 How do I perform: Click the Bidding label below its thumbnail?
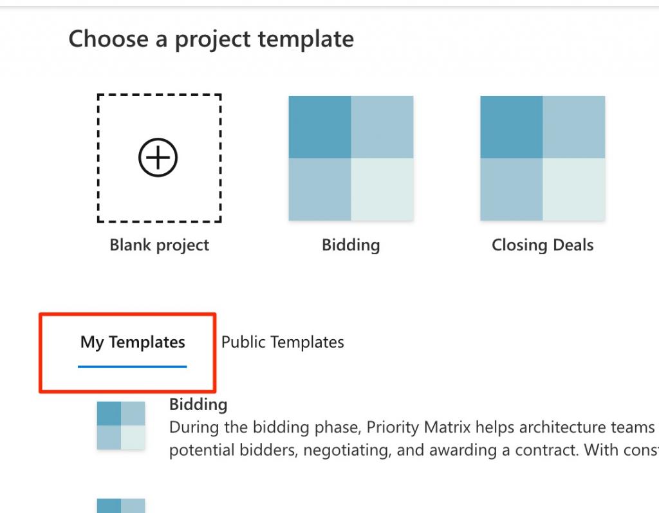(x=351, y=245)
